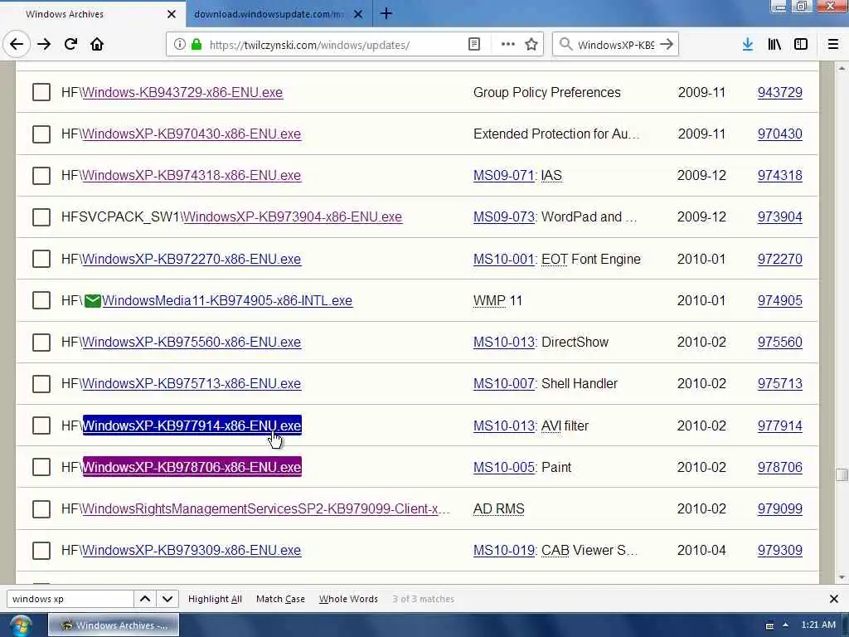849x637 pixels.
Task: Select the KB973904 row checkbox
Action: pyautogui.click(x=41, y=216)
